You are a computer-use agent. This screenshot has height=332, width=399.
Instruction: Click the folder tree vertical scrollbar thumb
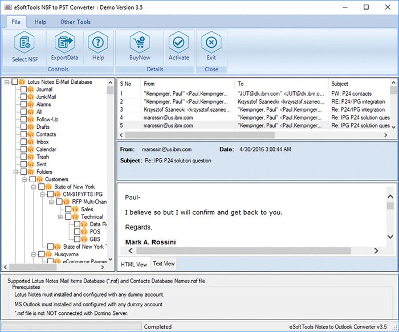tap(110, 90)
